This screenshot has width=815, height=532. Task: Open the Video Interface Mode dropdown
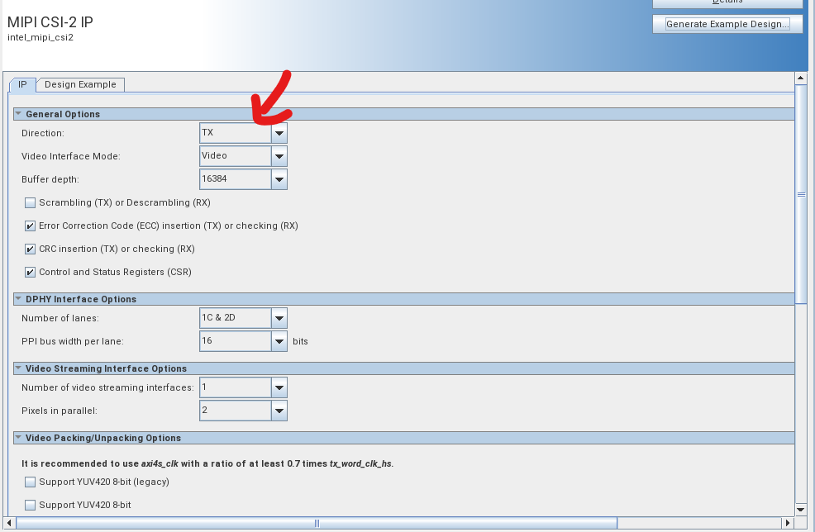(279, 156)
